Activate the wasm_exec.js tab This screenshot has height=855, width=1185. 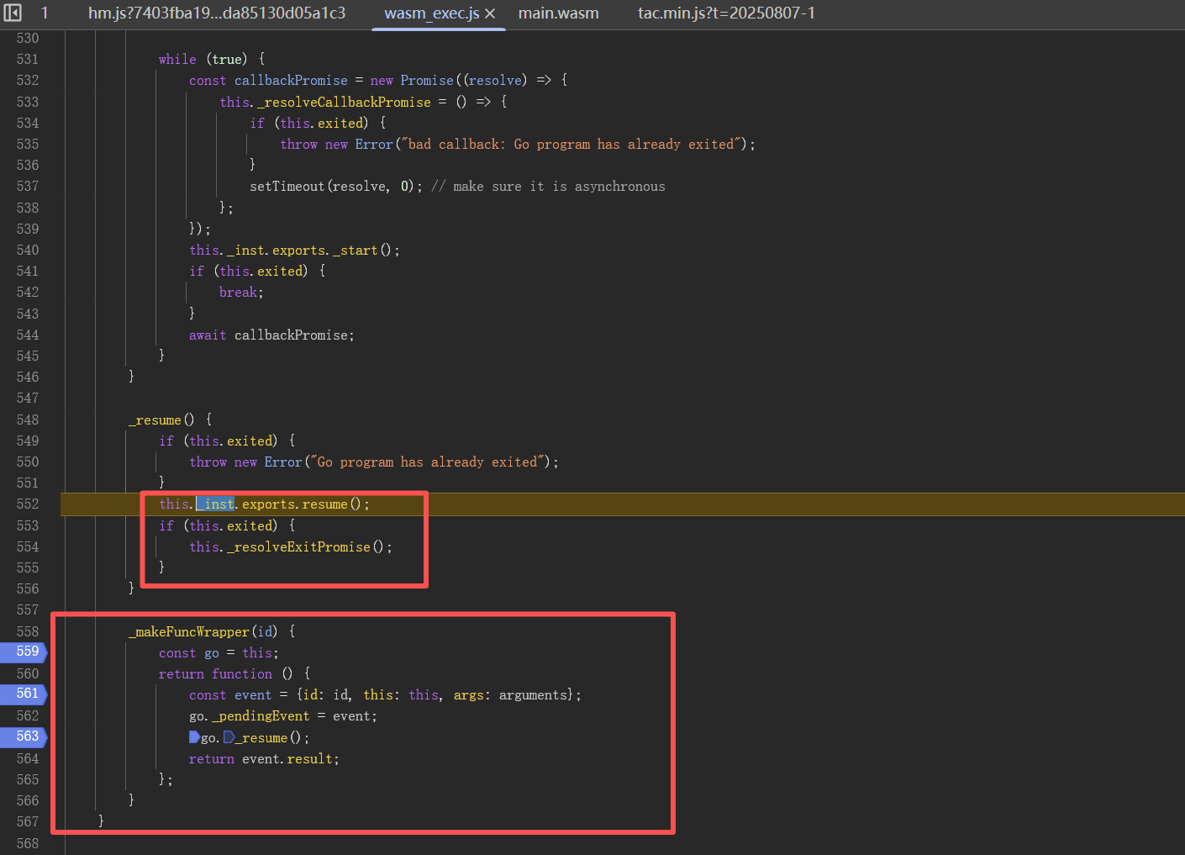click(x=431, y=13)
